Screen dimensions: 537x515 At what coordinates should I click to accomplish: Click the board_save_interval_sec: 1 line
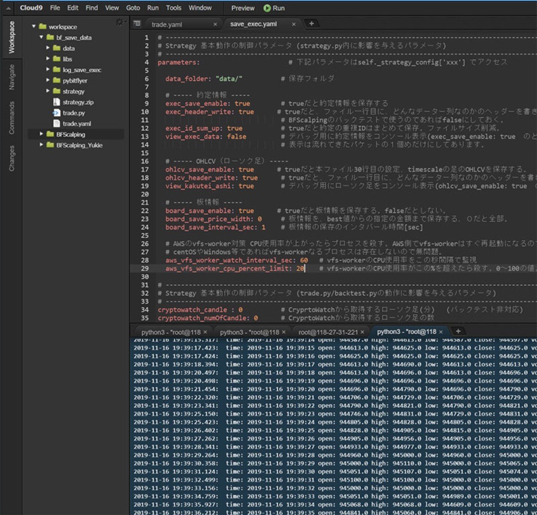(x=215, y=227)
